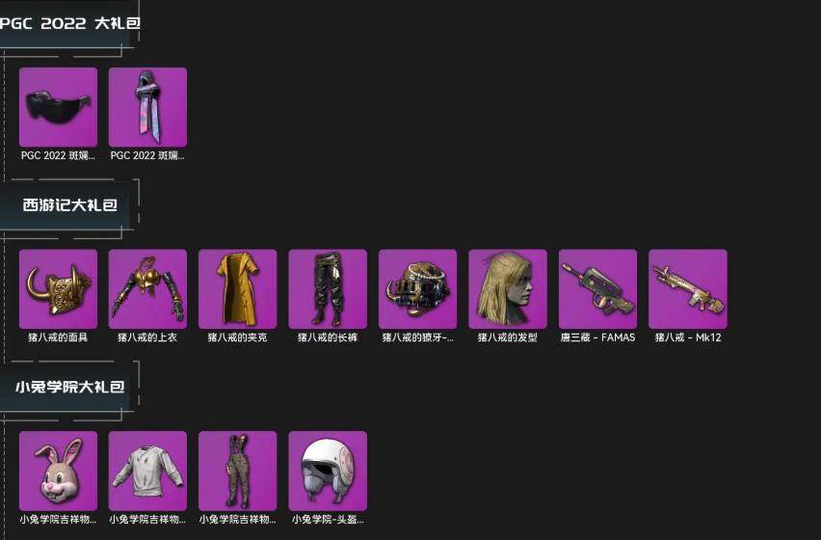Click the 猪八戒的长裤 label text
The height and width of the screenshot is (540, 821).
click(x=328, y=337)
